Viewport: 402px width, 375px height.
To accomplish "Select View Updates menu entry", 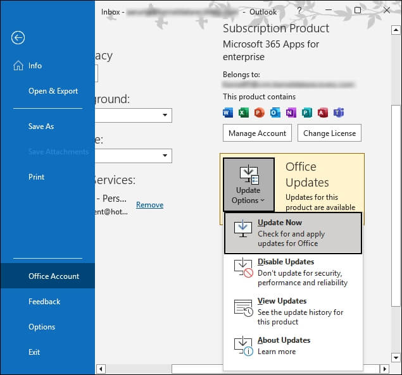I will (x=293, y=311).
